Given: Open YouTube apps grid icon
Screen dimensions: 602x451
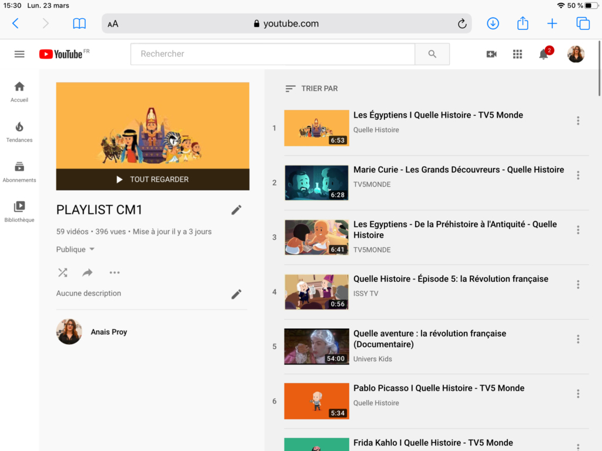Looking at the screenshot, I should coord(517,54).
